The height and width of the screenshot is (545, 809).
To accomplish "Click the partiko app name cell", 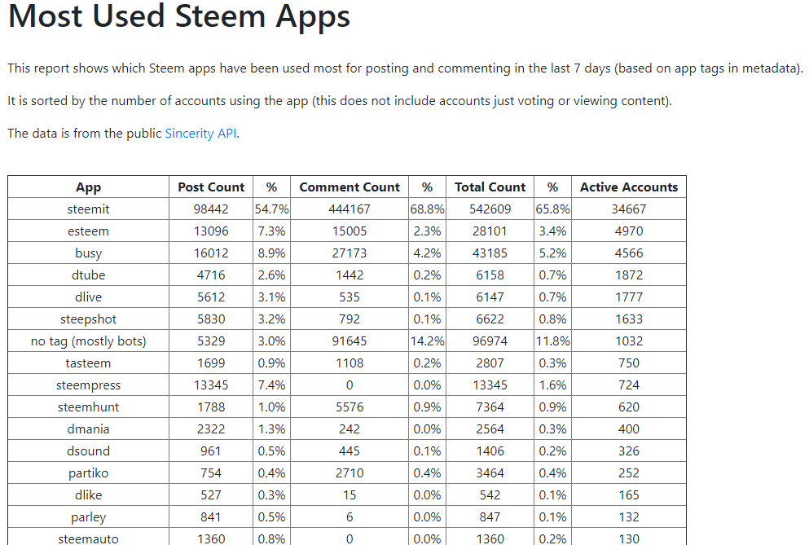I will pos(88,473).
